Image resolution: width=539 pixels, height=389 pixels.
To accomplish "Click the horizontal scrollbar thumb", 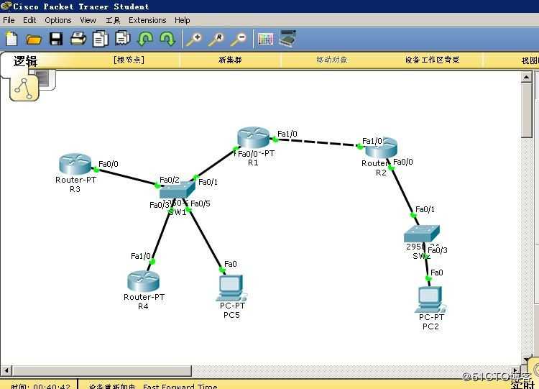I will pyautogui.click(x=102, y=370).
